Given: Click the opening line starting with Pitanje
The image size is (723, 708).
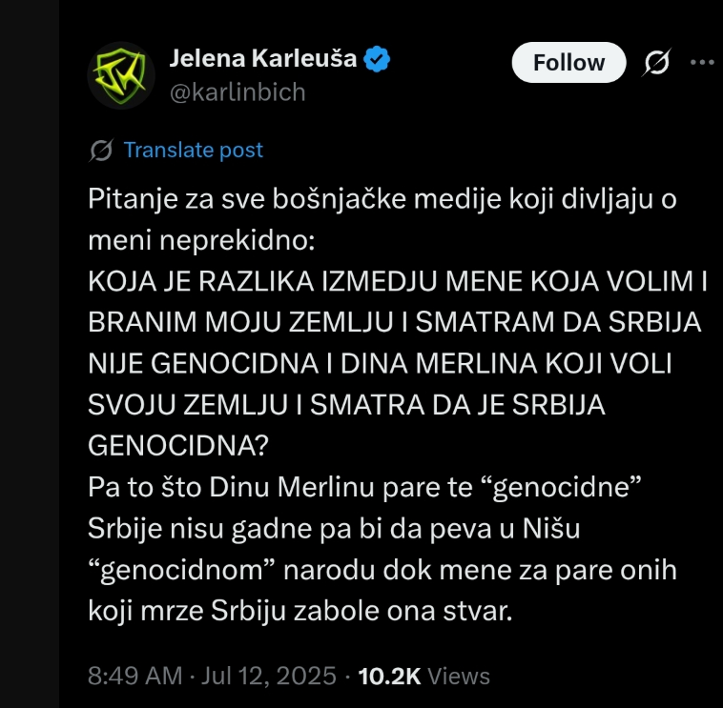Looking at the screenshot, I should (382, 199).
